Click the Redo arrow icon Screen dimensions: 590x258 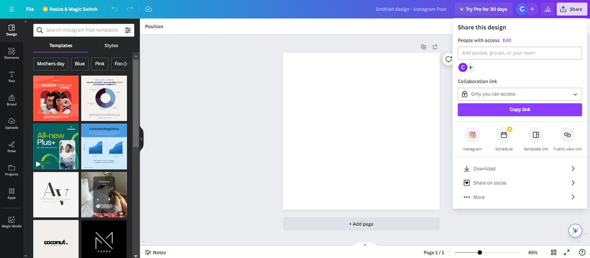[130, 9]
